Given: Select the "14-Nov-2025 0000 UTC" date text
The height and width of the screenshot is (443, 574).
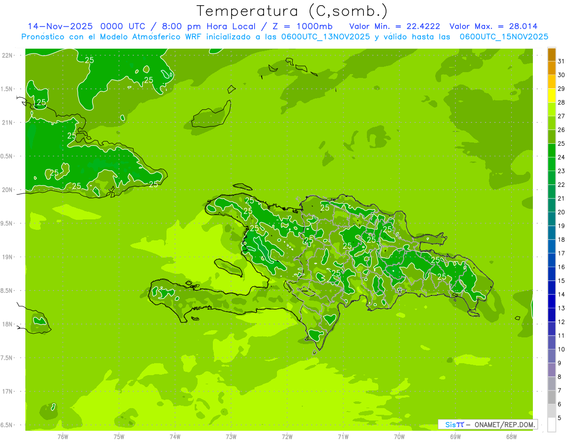Looking at the screenshot, I should tap(88, 26).
